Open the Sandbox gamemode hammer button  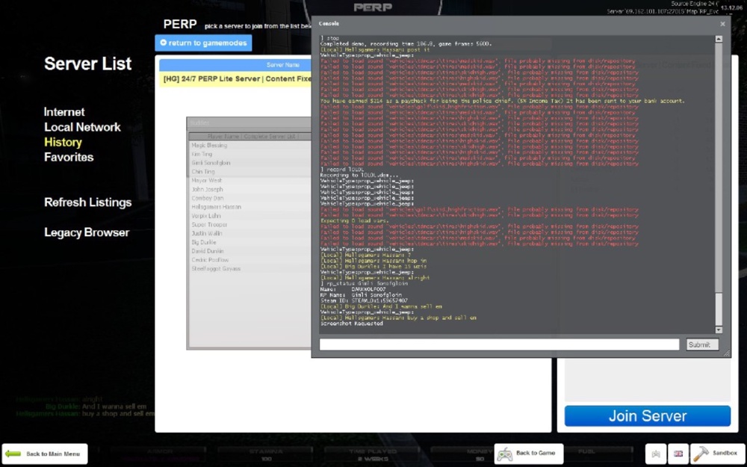(x=717, y=454)
